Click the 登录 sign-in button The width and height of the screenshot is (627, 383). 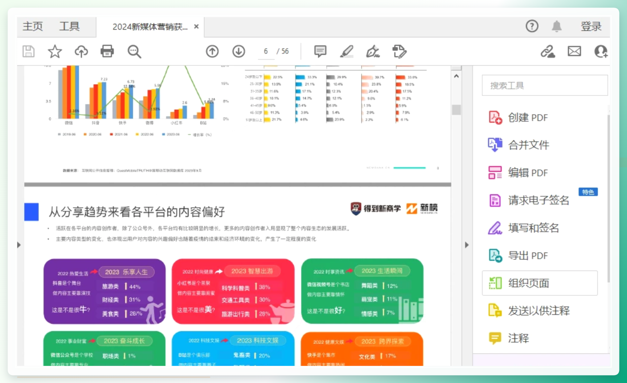[x=591, y=26]
